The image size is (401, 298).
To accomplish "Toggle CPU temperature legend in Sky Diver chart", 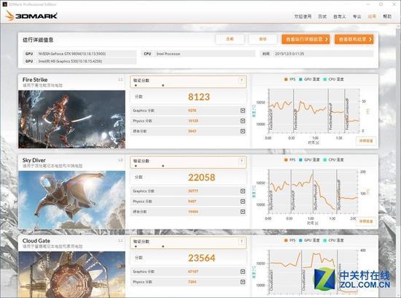I will (333, 160).
